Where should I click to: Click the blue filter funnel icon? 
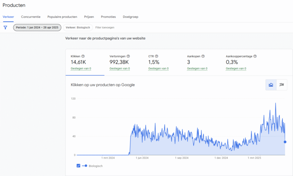point(5,28)
